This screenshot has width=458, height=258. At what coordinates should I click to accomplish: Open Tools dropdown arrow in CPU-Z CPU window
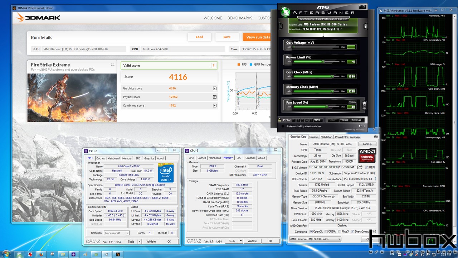139,242
